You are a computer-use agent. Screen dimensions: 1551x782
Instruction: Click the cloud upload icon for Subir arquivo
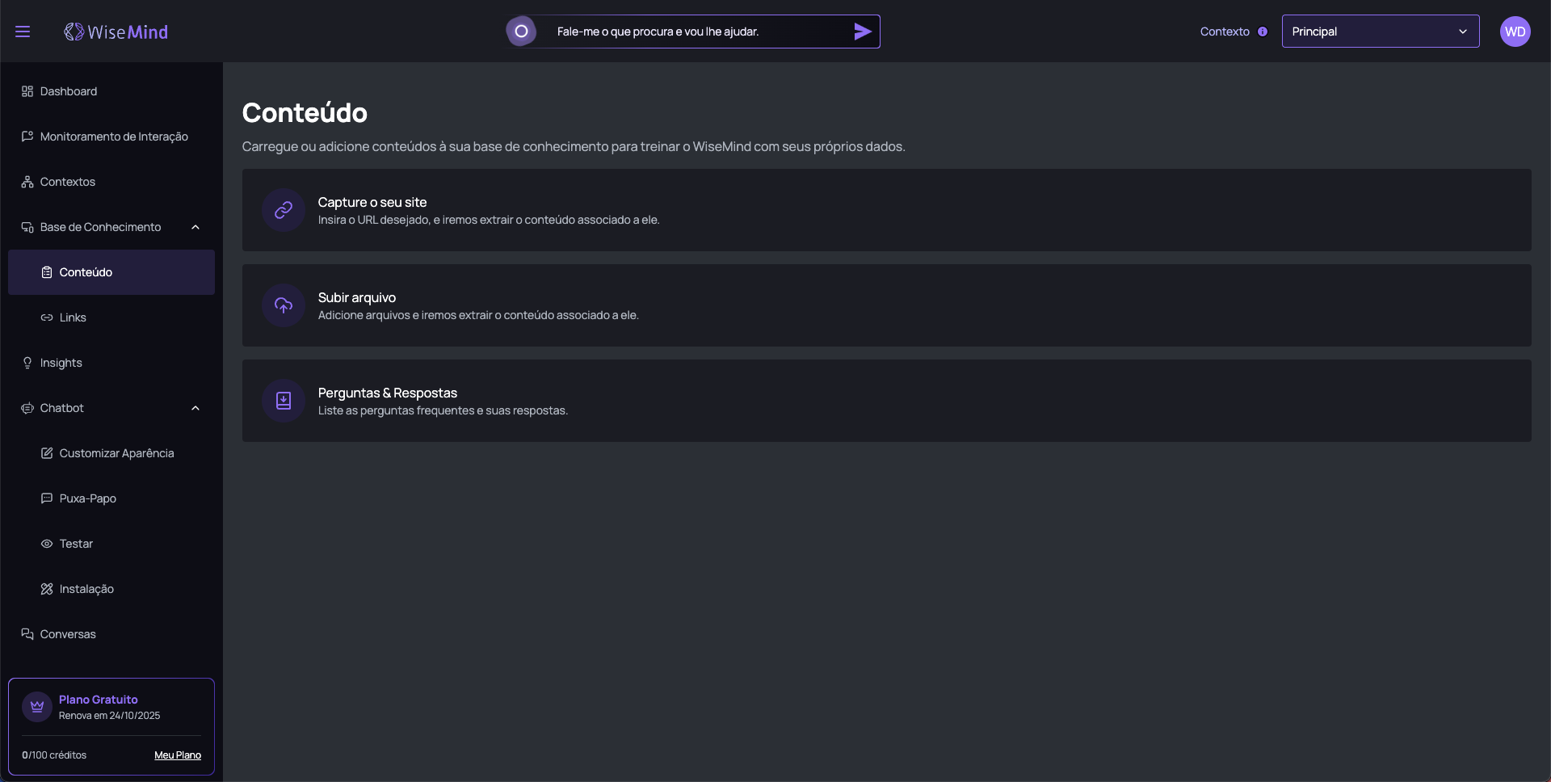tap(284, 305)
